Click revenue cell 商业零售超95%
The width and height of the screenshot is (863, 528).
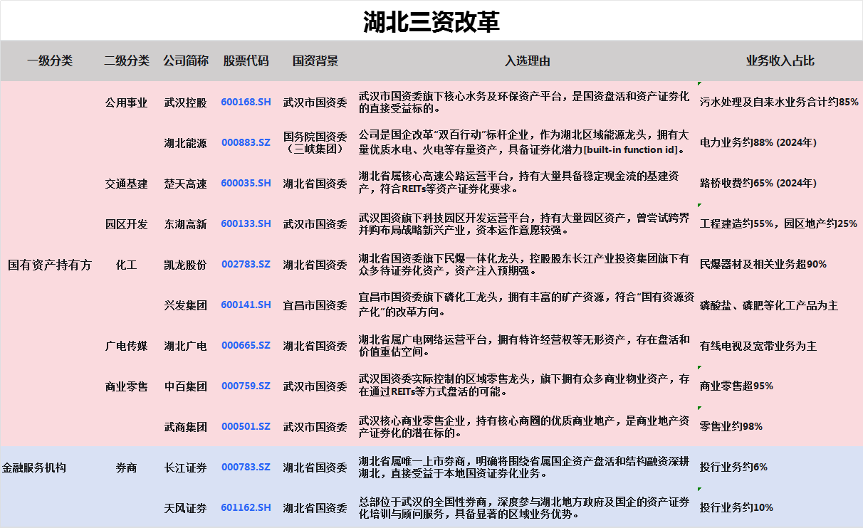pyautogui.click(x=736, y=386)
